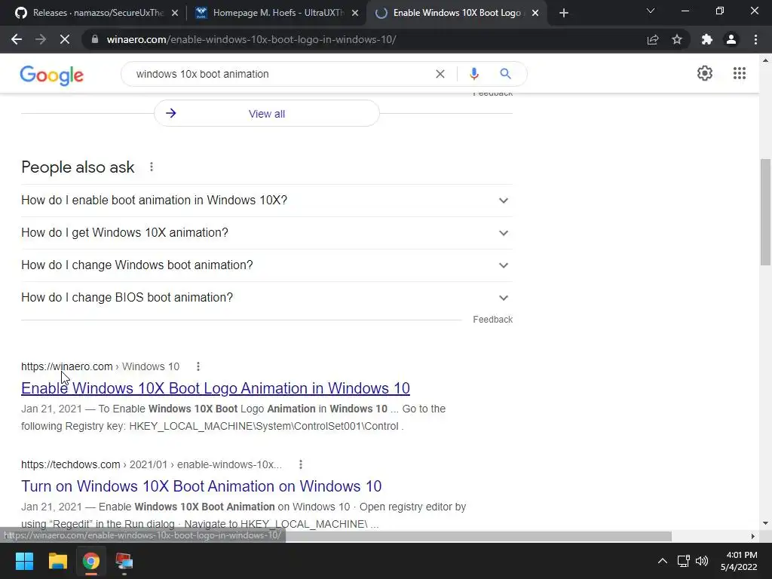772x579 pixels.
Task: Open the Windows Start menu
Action: pos(24,561)
